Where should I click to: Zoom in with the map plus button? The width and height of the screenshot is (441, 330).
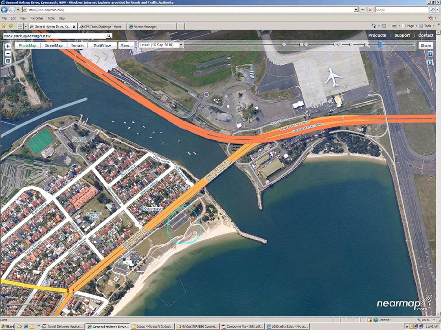(8, 46)
